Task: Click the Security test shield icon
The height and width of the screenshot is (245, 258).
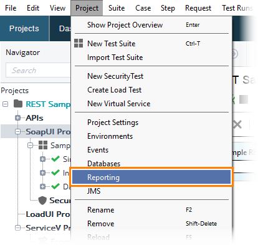Action: pos(42,201)
